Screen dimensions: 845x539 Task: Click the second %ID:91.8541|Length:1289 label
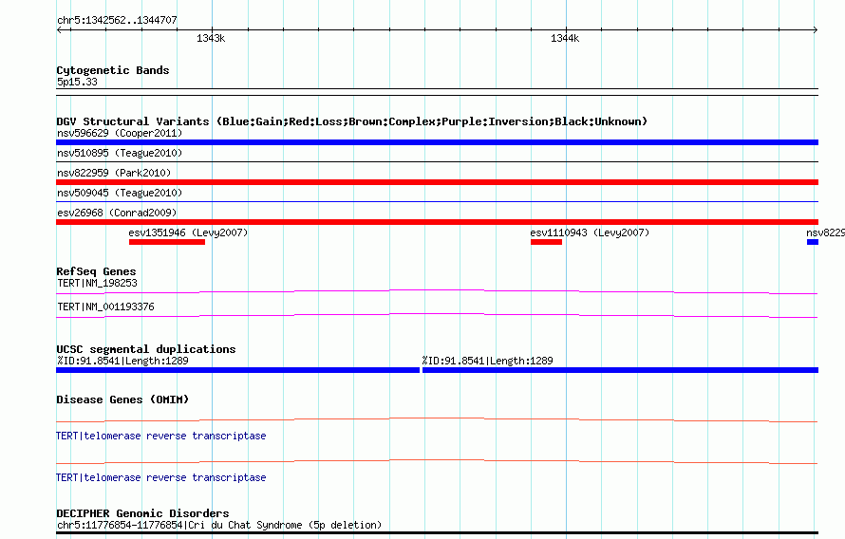click(488, 361)
